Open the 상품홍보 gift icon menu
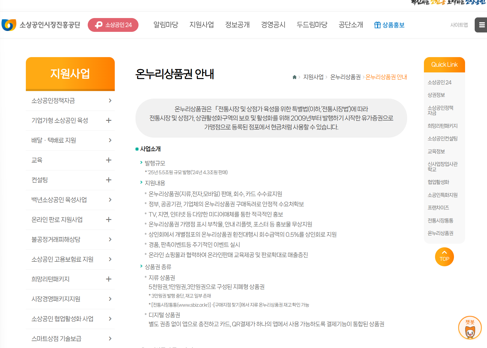Viewport: 487px width, 348px height. (x=389, y=25)
